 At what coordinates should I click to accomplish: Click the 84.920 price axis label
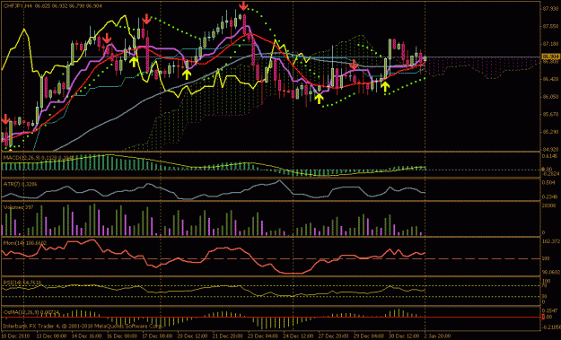550,149
